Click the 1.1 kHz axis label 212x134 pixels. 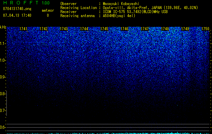tap(3, 44)
